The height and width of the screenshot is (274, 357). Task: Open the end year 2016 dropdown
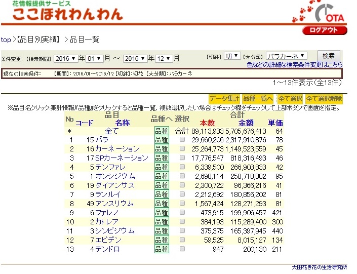pyautogui.click(x=135, y=59)
